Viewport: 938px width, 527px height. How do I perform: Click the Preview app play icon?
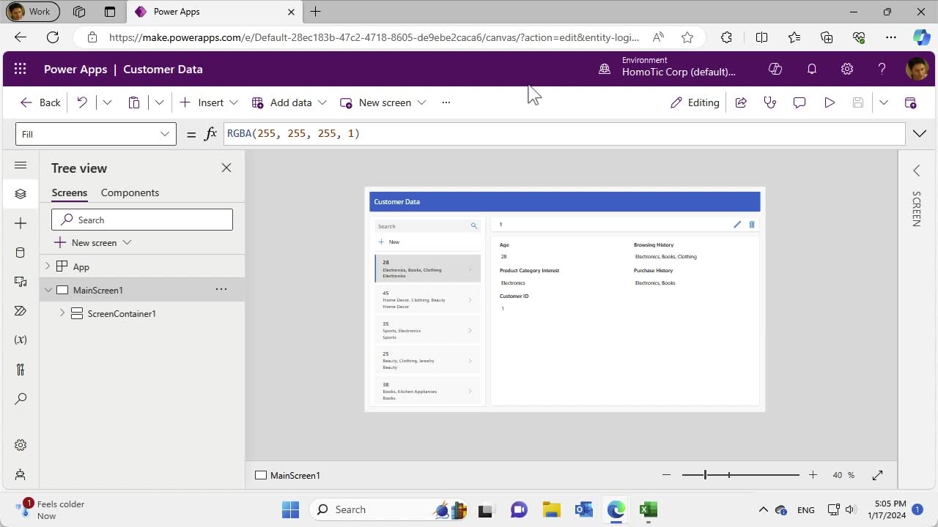[x=830, y=102]
